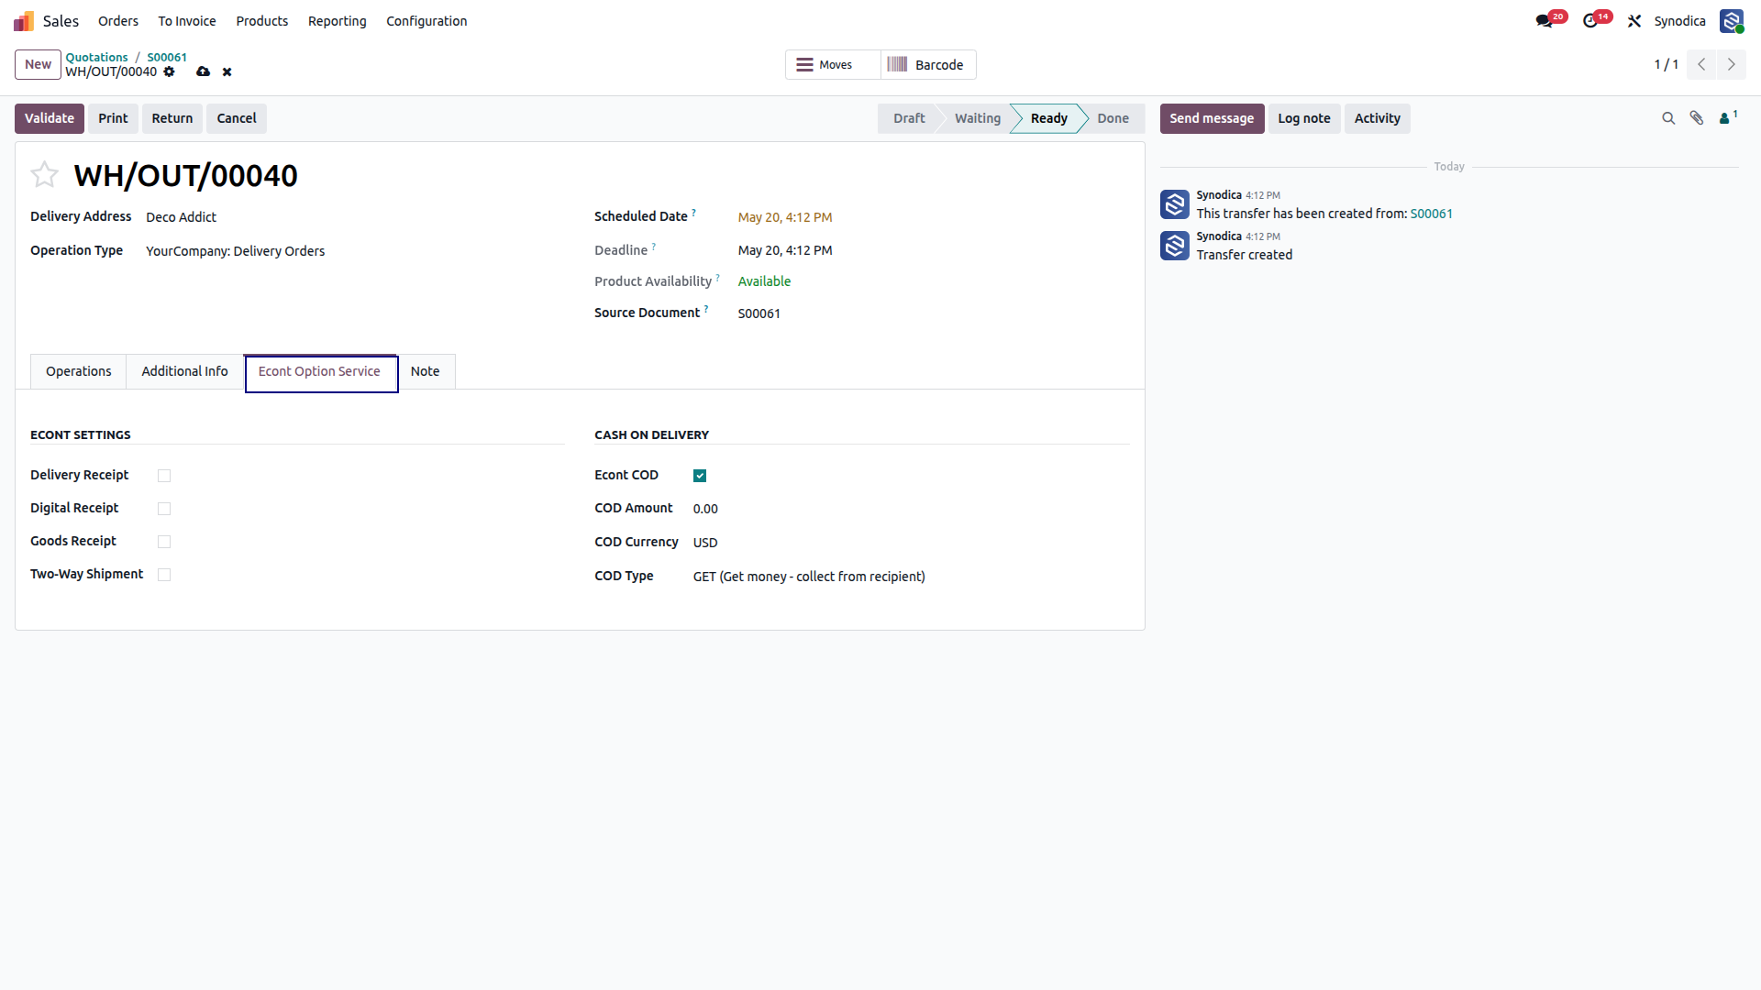This screenshot has height=990, width=1761.
Task: Uncheck the Econt COD checkbox
Action: 700,476
